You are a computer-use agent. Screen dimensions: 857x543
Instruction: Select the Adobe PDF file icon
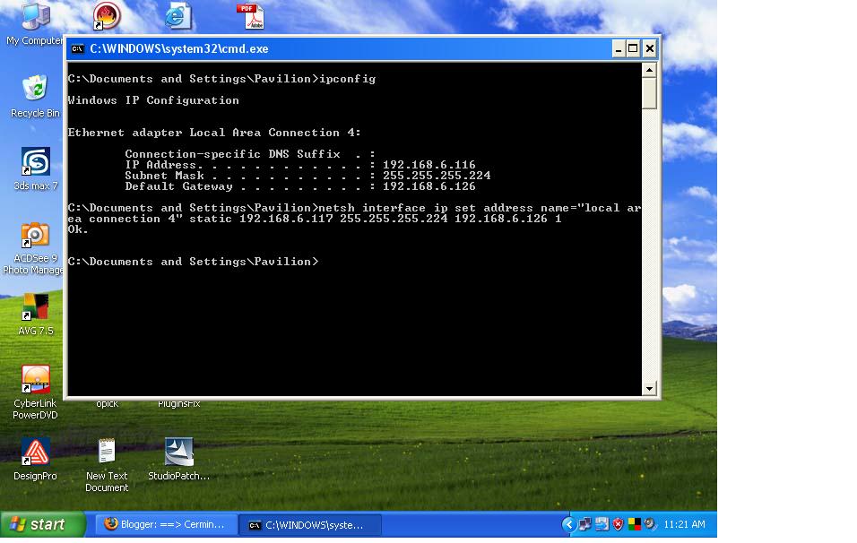pyautogui.click(x=250, y=15)
